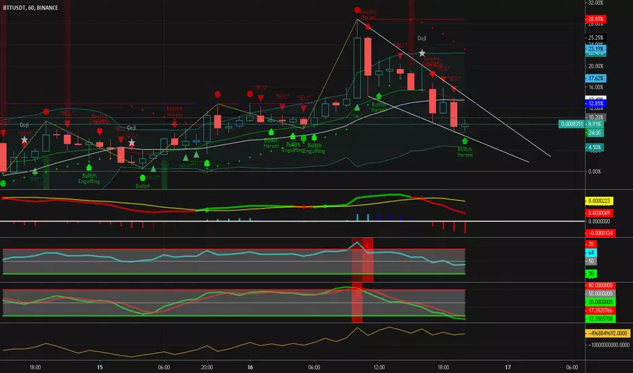The width and height of the screenshot is (633, 373).
Task: Click the gray 10.20% axis label
Action: 596,118
